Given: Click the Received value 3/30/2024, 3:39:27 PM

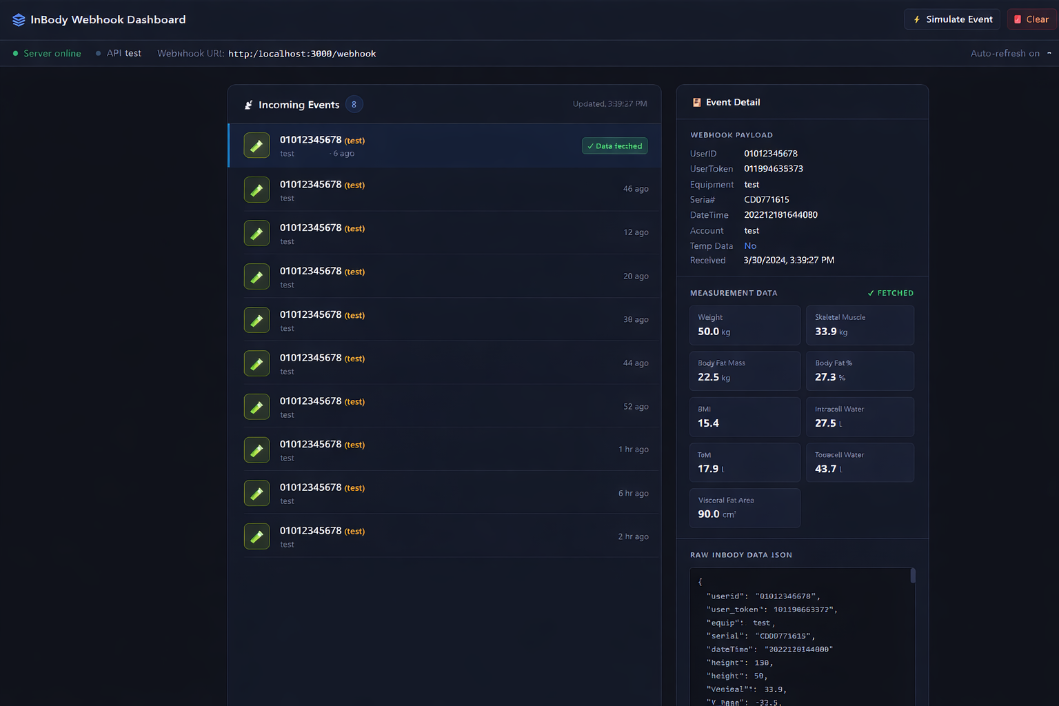Looking at the screenshot, I should pos(789,261).
